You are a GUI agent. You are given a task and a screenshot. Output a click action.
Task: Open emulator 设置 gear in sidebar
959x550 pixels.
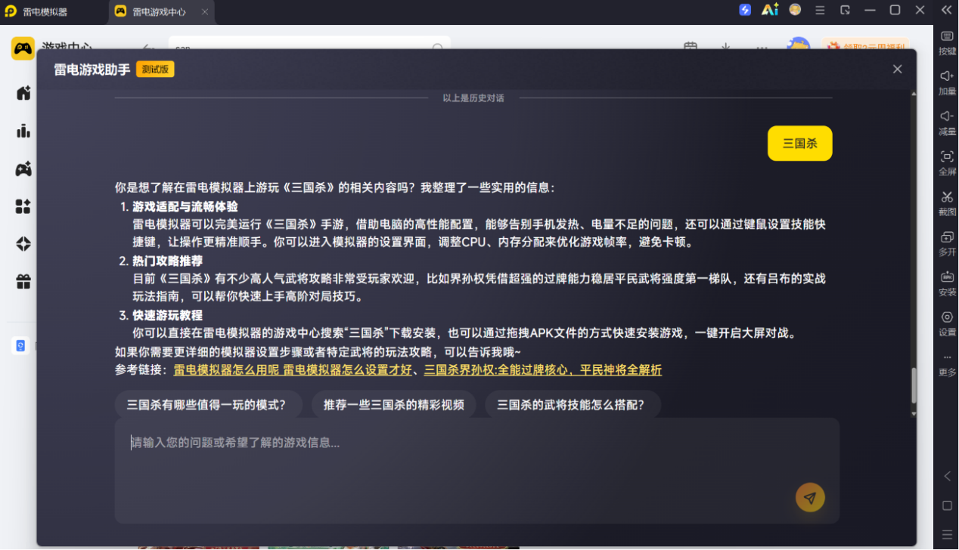click(947, 323)
